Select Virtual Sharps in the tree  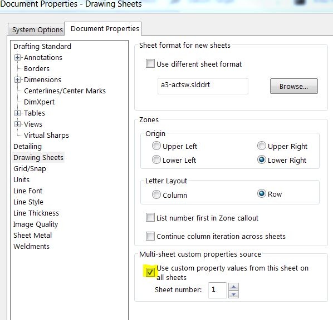tap(46, 135)
